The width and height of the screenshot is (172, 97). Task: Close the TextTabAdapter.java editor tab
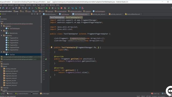[89, 14]
